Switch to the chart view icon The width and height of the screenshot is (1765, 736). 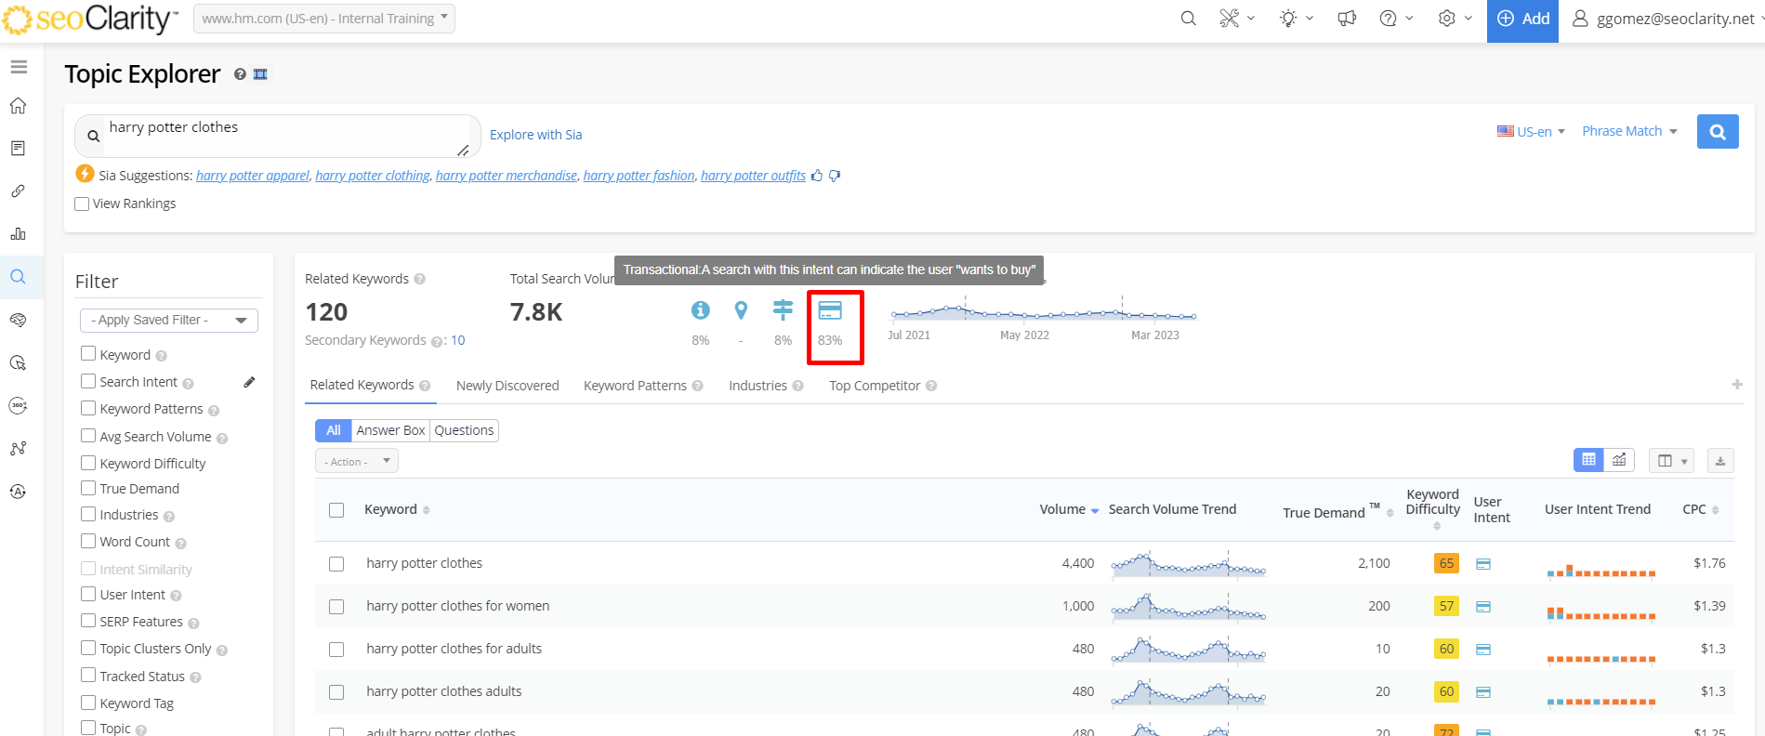click(x=1619, y=460)
